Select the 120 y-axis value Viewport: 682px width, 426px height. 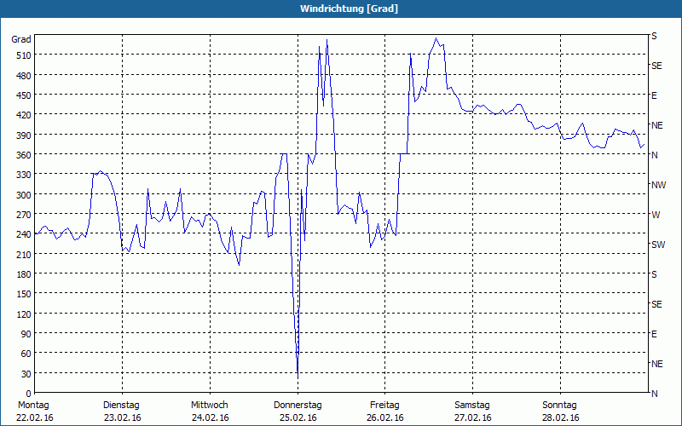(24, 314)
